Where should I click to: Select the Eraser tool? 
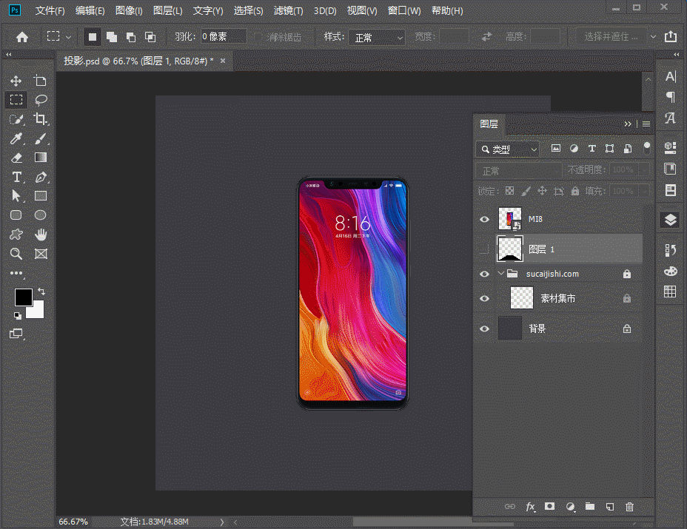pos(16,158)
